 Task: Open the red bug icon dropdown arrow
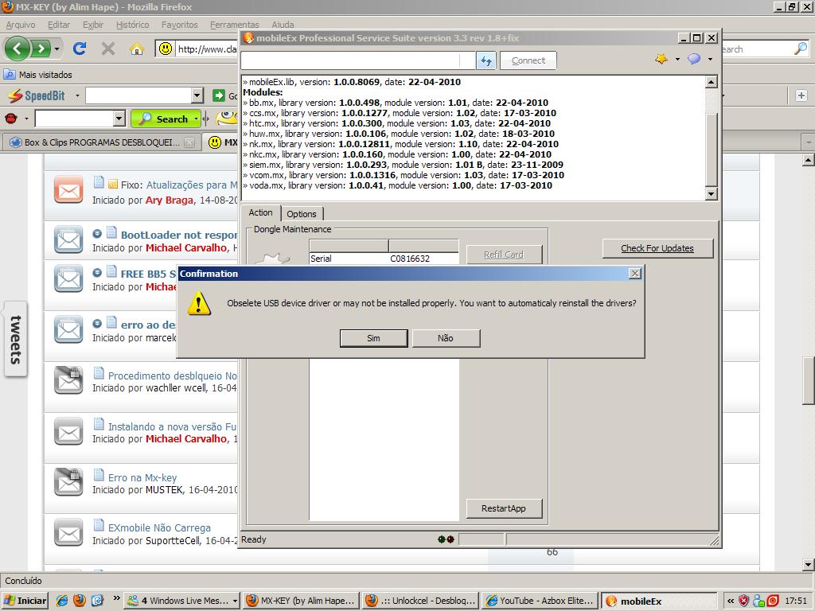(26, 119)
